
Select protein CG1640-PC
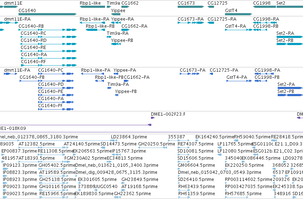(x=51, y=71)
